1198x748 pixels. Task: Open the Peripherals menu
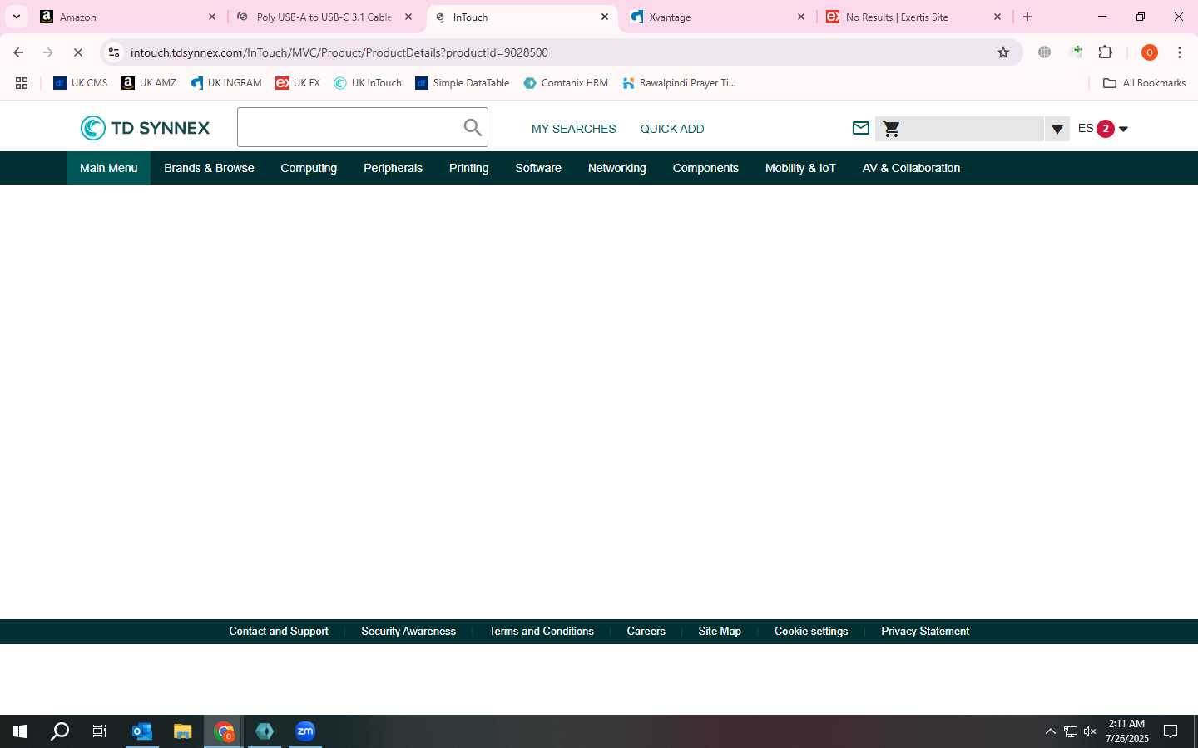pos(393,168)
